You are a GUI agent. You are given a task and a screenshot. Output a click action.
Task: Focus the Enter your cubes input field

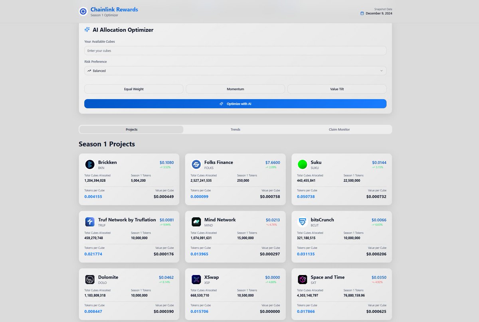pos(235,51)
